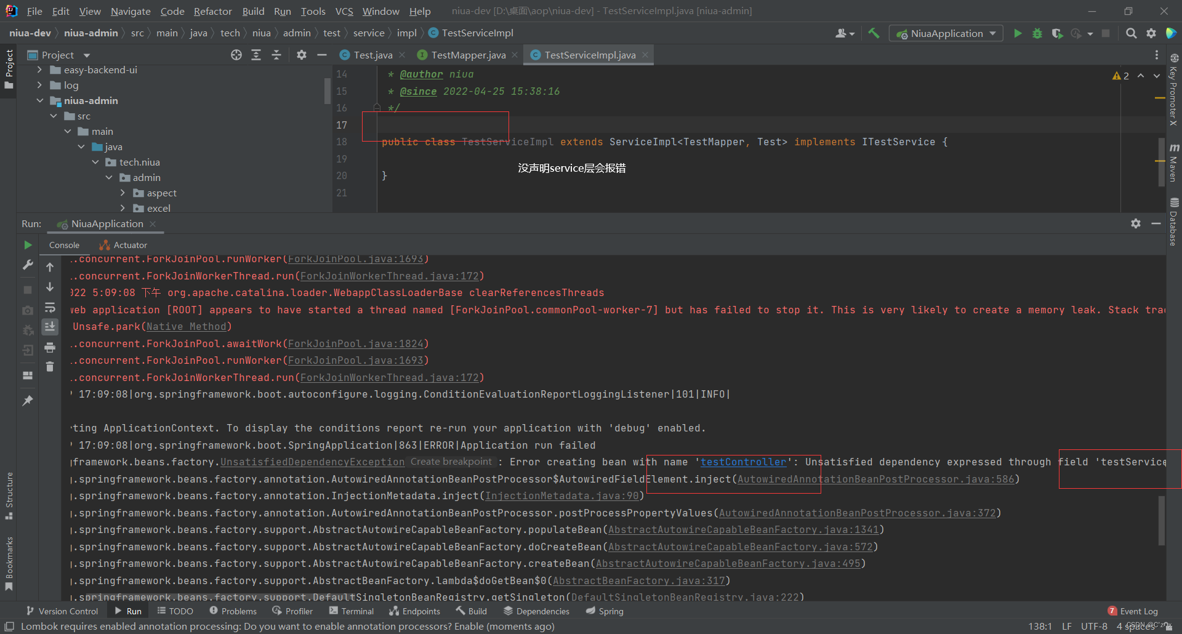Click LF line separator in status bar
Viewport: 1182px width, 634px height.
coord(1067,627)
